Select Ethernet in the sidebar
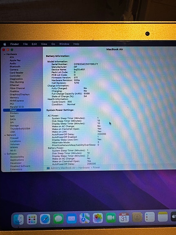Screen dimensions: 176x235 point(14,85)
